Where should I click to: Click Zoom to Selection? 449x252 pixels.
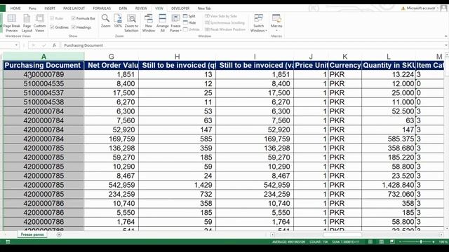click(131, 23)
